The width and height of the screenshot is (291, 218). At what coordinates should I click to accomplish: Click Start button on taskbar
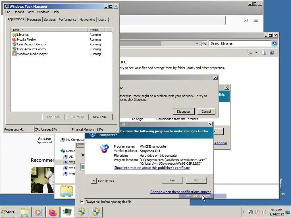point(8,212)
